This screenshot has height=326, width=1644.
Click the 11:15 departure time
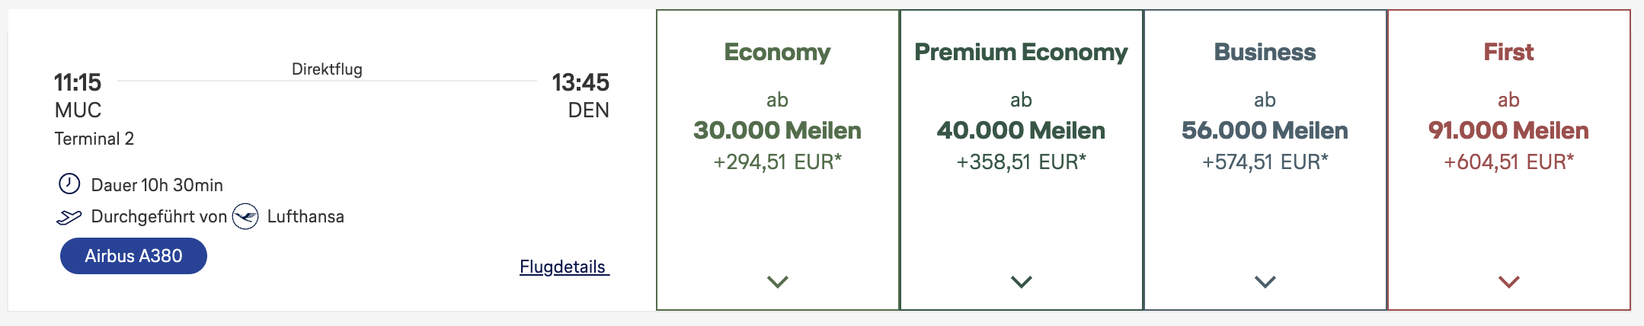click(78, 82)
